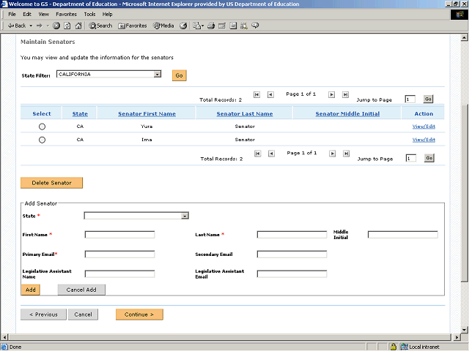469x351 pixels.
Task: Click the security lock status bar icon
Action: pyautogui.click(x=394, y=347)
